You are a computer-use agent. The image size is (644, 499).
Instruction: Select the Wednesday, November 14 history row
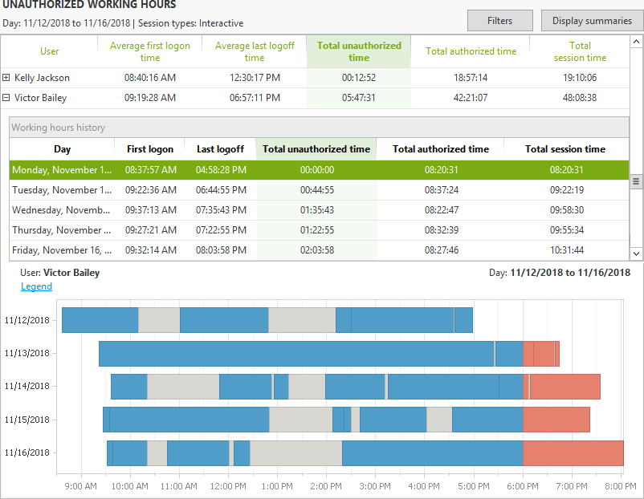pos(62,210)
